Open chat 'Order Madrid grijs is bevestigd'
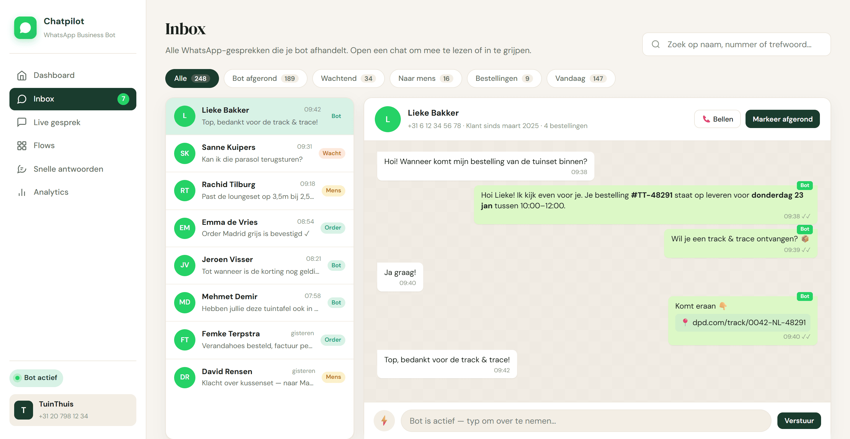Image resolution: width=850 pixels, height=439 pixels. [x=260, y=228]
